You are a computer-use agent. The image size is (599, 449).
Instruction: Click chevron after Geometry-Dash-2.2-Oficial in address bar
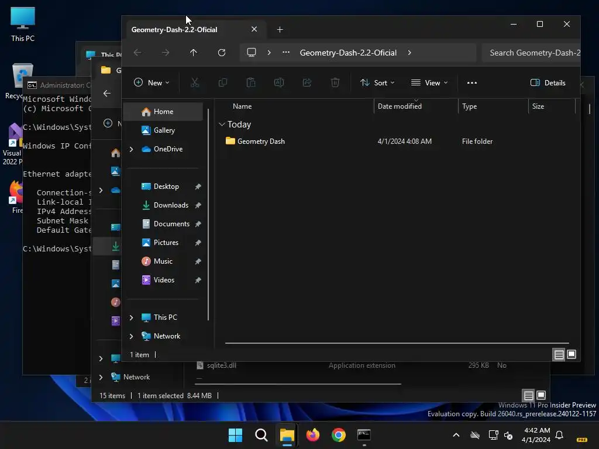[409, 52]
